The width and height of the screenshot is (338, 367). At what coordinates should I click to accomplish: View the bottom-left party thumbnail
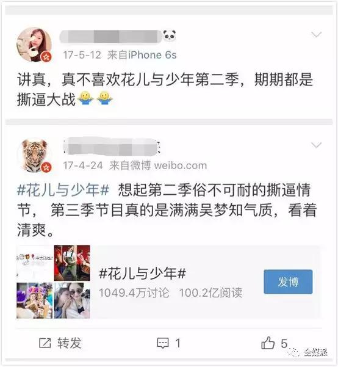tap(35, 300)
